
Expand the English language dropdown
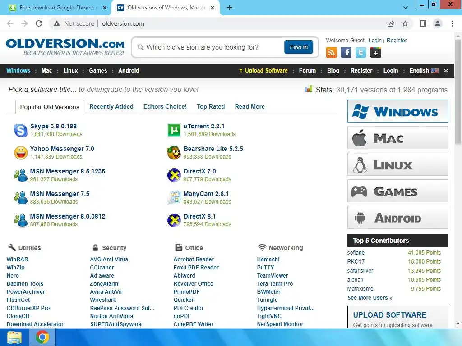pyautogui.click(x=446, y=71)
